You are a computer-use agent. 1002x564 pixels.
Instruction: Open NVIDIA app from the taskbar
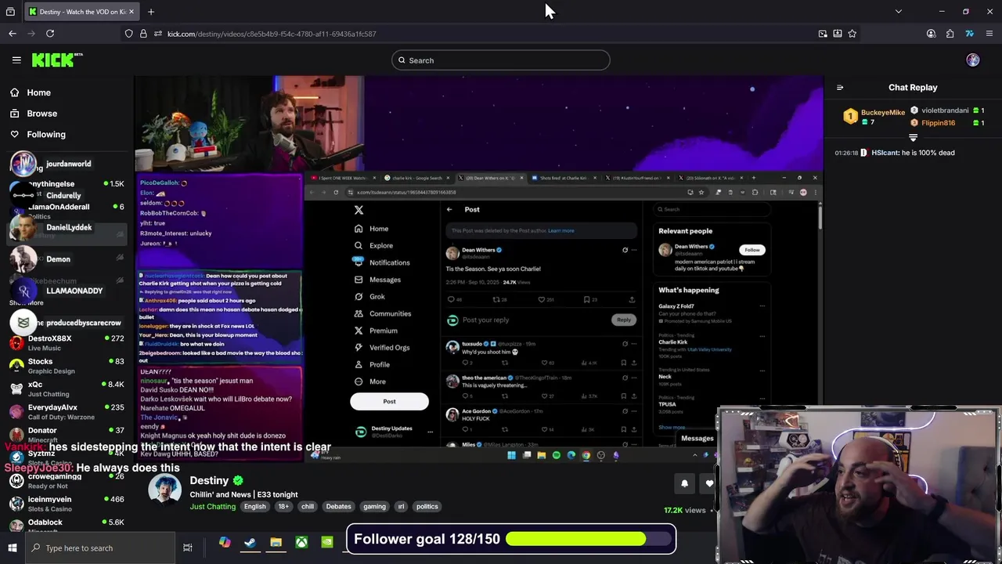tap(327, 543)
